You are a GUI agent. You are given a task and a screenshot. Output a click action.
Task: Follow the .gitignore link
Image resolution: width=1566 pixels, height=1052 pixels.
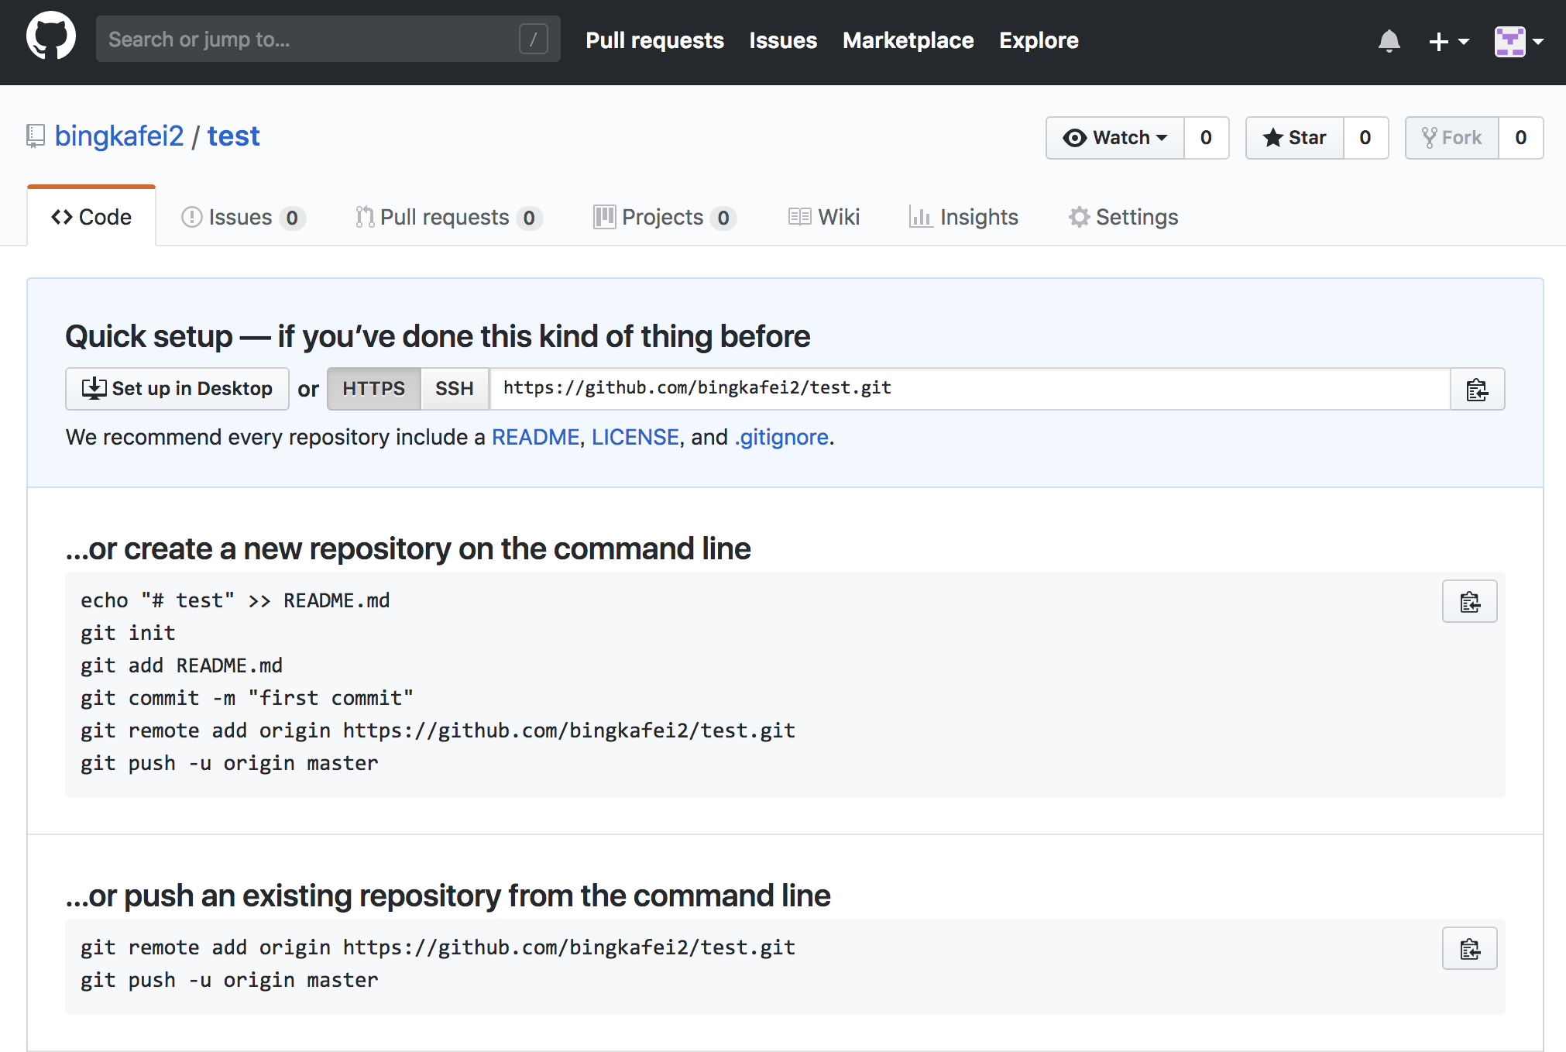tap(781, 438)
